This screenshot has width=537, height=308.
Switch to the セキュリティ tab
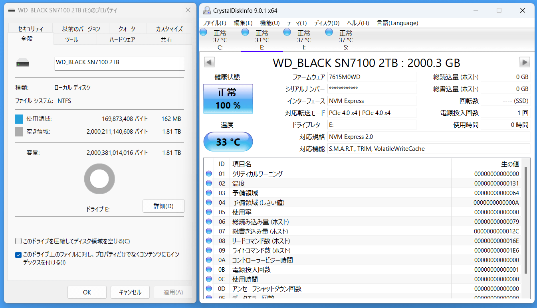point(30,29)
